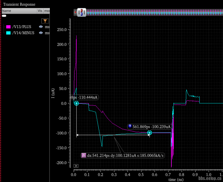223x182 pixels.
Task: Select the Transient Response window title
Action: [19, 4]
